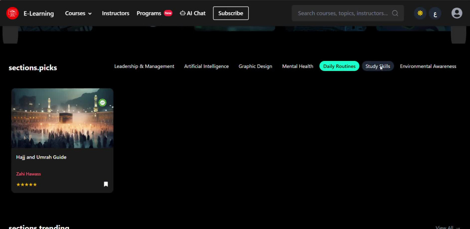Viewport: 470px width, 229px height.
Task: Click the magnifier search icon
Action: pyautogui.click(x=395, y=13)
